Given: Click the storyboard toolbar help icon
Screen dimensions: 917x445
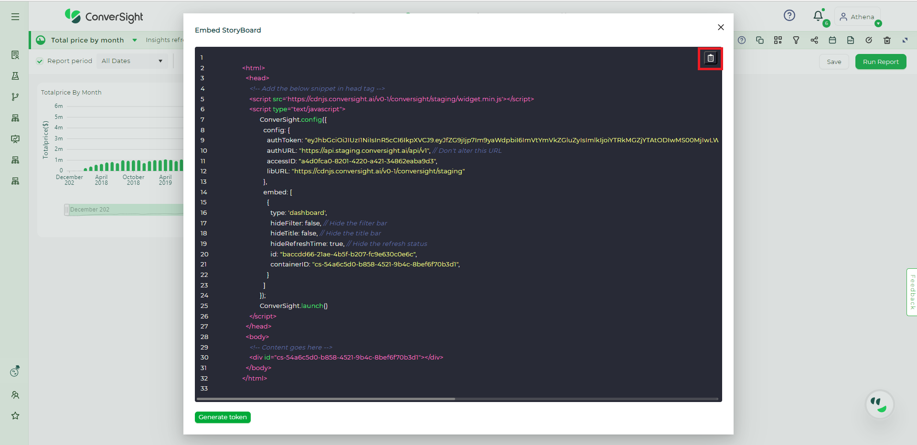Looking at the screenshot, I should coord(742,40).
